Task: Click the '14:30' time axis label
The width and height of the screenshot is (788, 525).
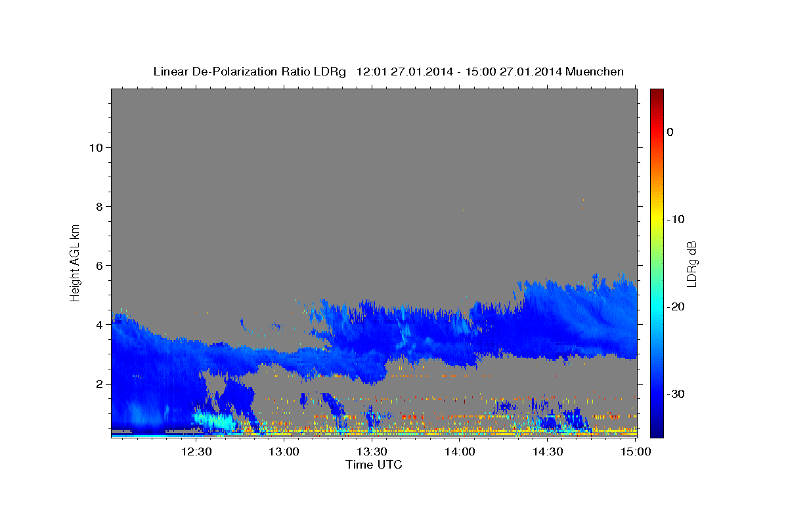Action: [547, 451]
